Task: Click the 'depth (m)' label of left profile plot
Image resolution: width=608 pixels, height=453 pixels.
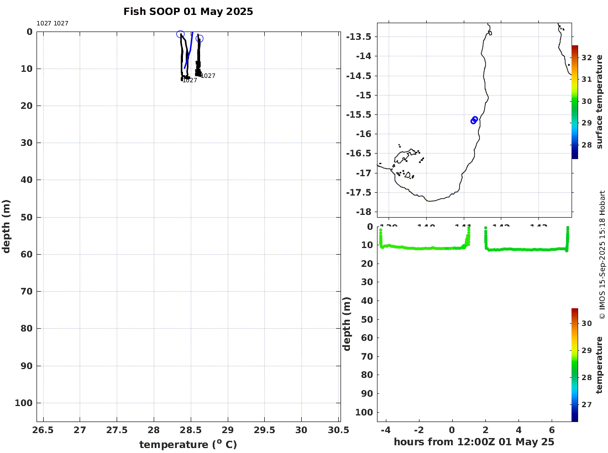Action: pyautogui.click(x=6, y=227)
